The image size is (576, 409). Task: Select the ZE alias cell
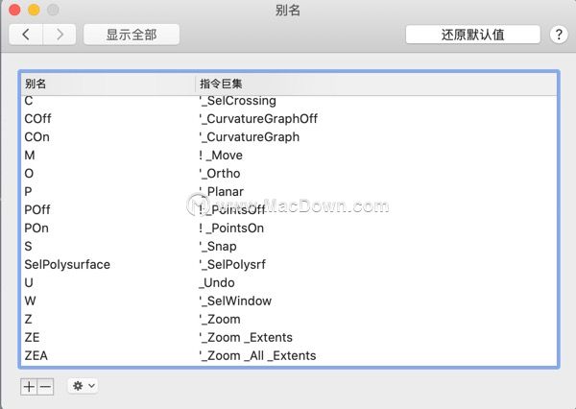coord(32,337)
